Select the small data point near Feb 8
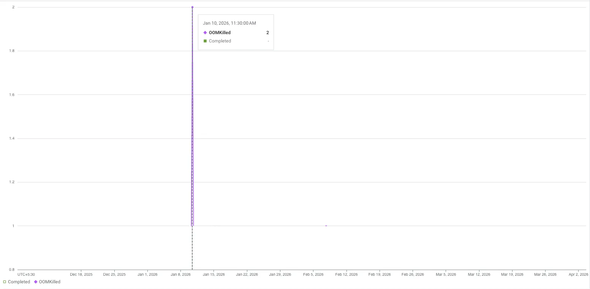Viewport: 590px width, 289px height. tap(326, 226)
